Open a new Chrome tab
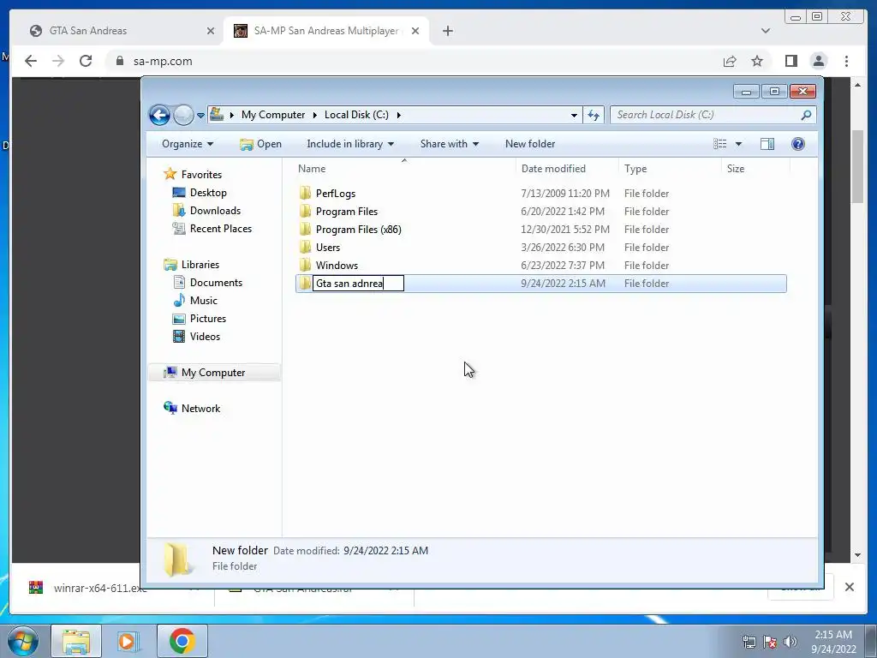The height and width of the screenshot is (658, 877). [x=447, y=31]
